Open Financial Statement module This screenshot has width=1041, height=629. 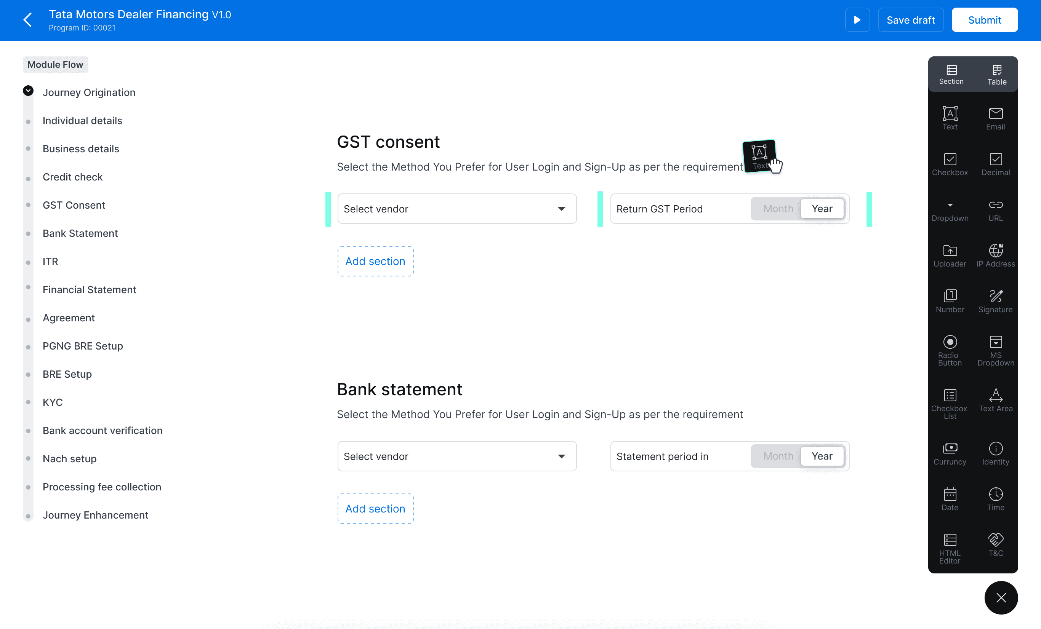click(x=90, y=290)
